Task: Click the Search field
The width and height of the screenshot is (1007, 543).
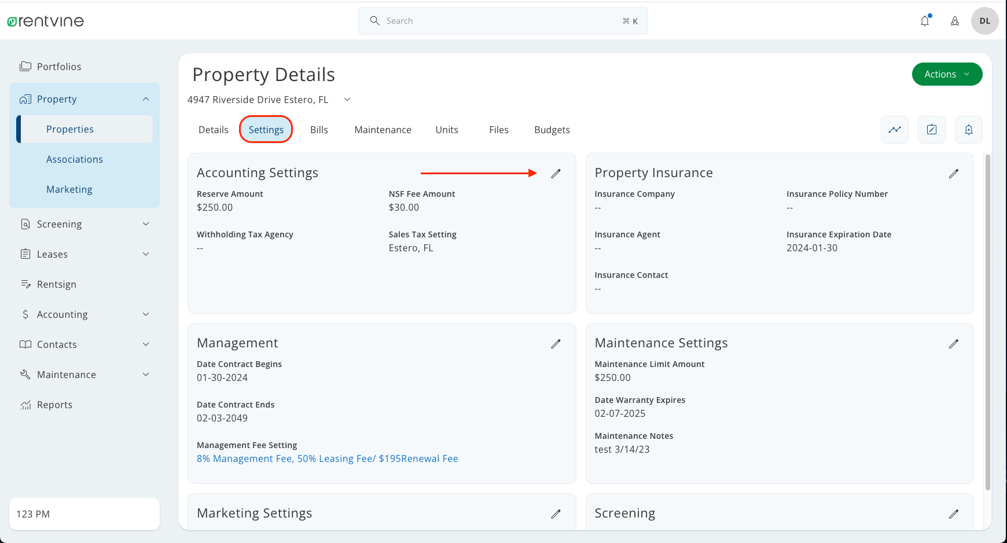Action: pos(502,20)
